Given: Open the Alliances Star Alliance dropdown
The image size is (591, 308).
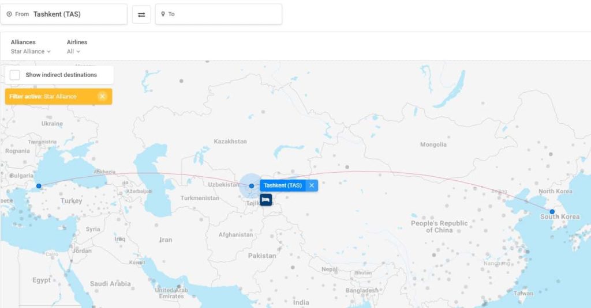Looking at the screenshot, I should [31, 51].
